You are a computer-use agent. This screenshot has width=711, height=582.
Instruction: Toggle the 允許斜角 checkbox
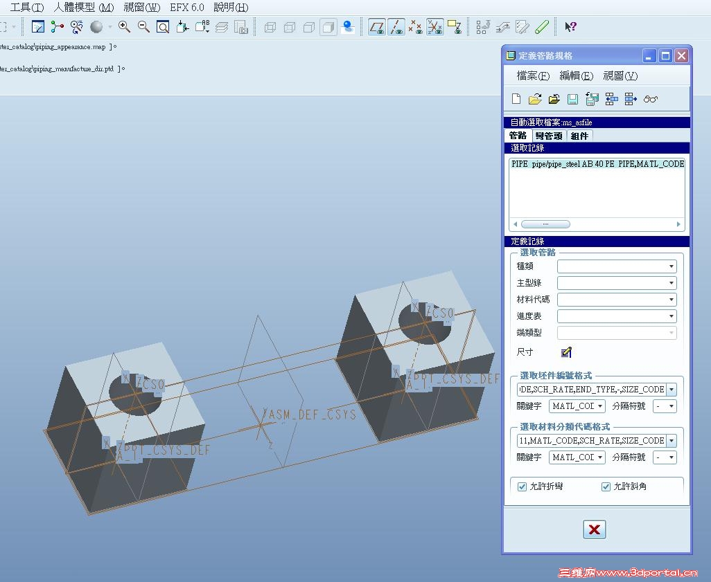click(606, 486)
